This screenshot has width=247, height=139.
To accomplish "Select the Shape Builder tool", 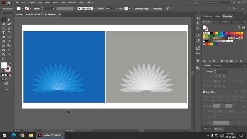I will tap(9, 37).
